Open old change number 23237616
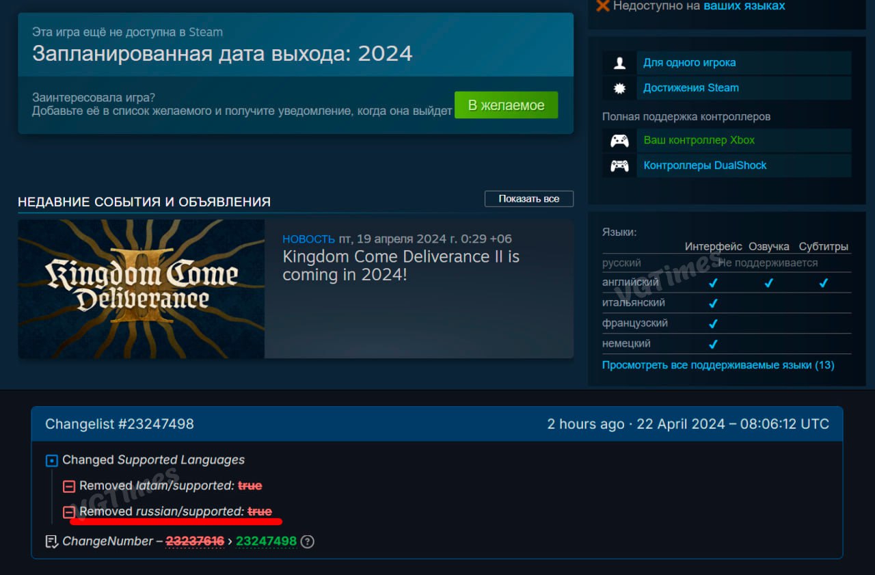875x575 pixels. 195,541
